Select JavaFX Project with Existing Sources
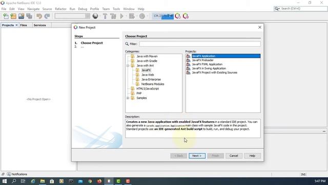Screen dimensions: 328x185 click(215, 72)
